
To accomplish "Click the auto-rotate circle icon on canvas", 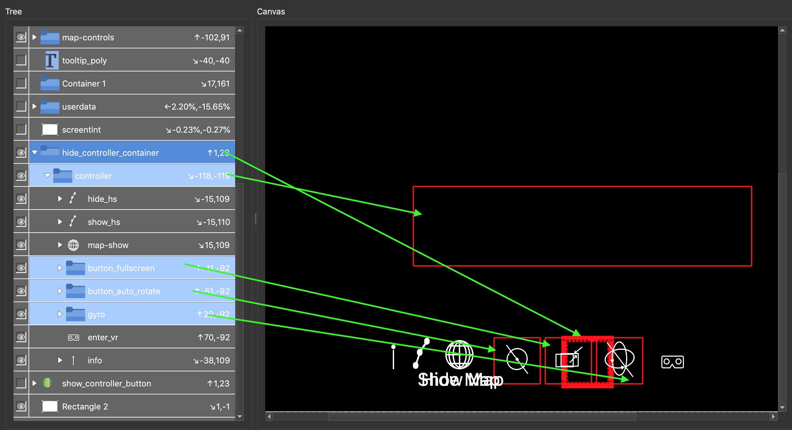I will [517, 359].
